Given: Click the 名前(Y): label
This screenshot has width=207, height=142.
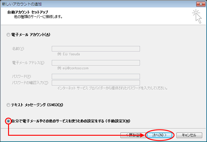Looking at the screenshot, I should [x=18, y=49].
